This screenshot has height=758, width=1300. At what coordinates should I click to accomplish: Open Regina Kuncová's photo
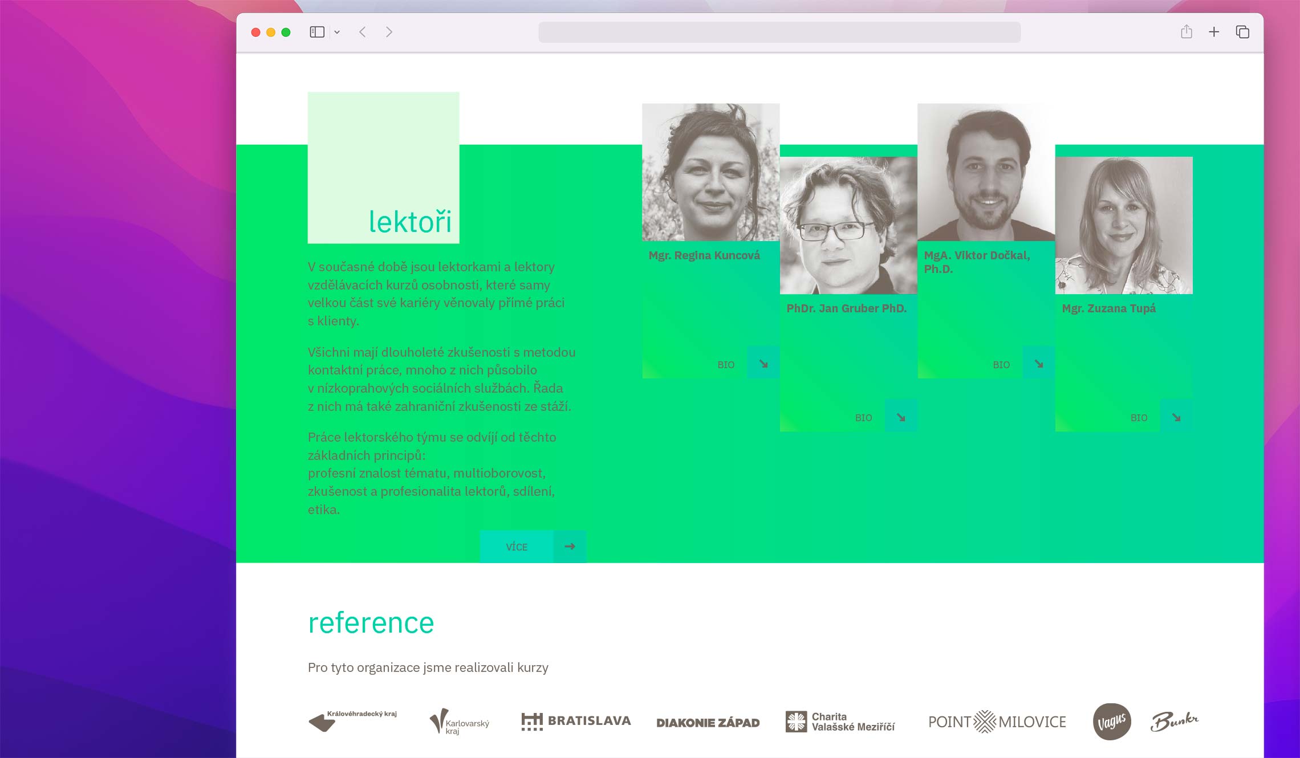(711, 172)
